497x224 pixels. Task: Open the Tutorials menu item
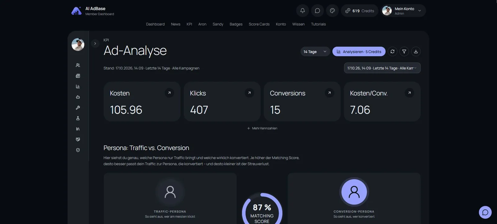coord(318,24)
